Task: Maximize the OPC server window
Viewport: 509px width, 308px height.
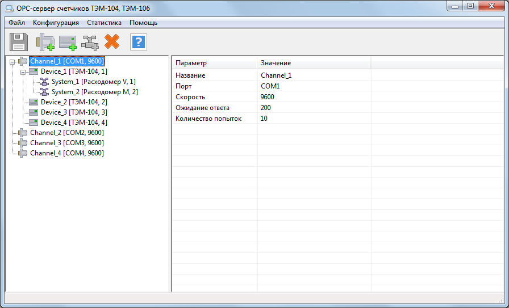Action: coord(470,6)
